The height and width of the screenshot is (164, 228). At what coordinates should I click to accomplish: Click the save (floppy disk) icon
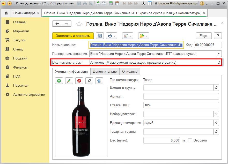click(100, 36)
